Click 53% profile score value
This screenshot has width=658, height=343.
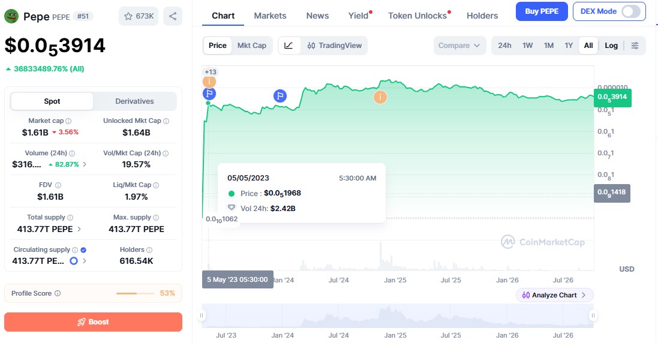[167, 293]
